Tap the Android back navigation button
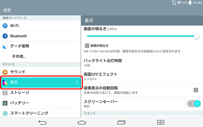 [x=42, y=122]
